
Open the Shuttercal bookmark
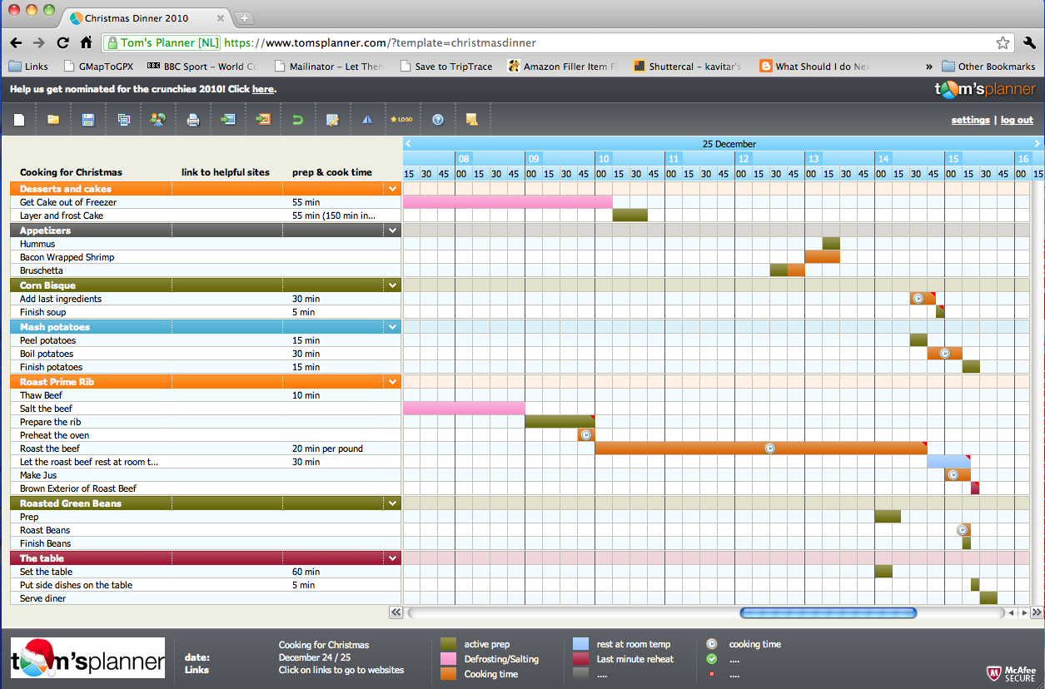687,67
